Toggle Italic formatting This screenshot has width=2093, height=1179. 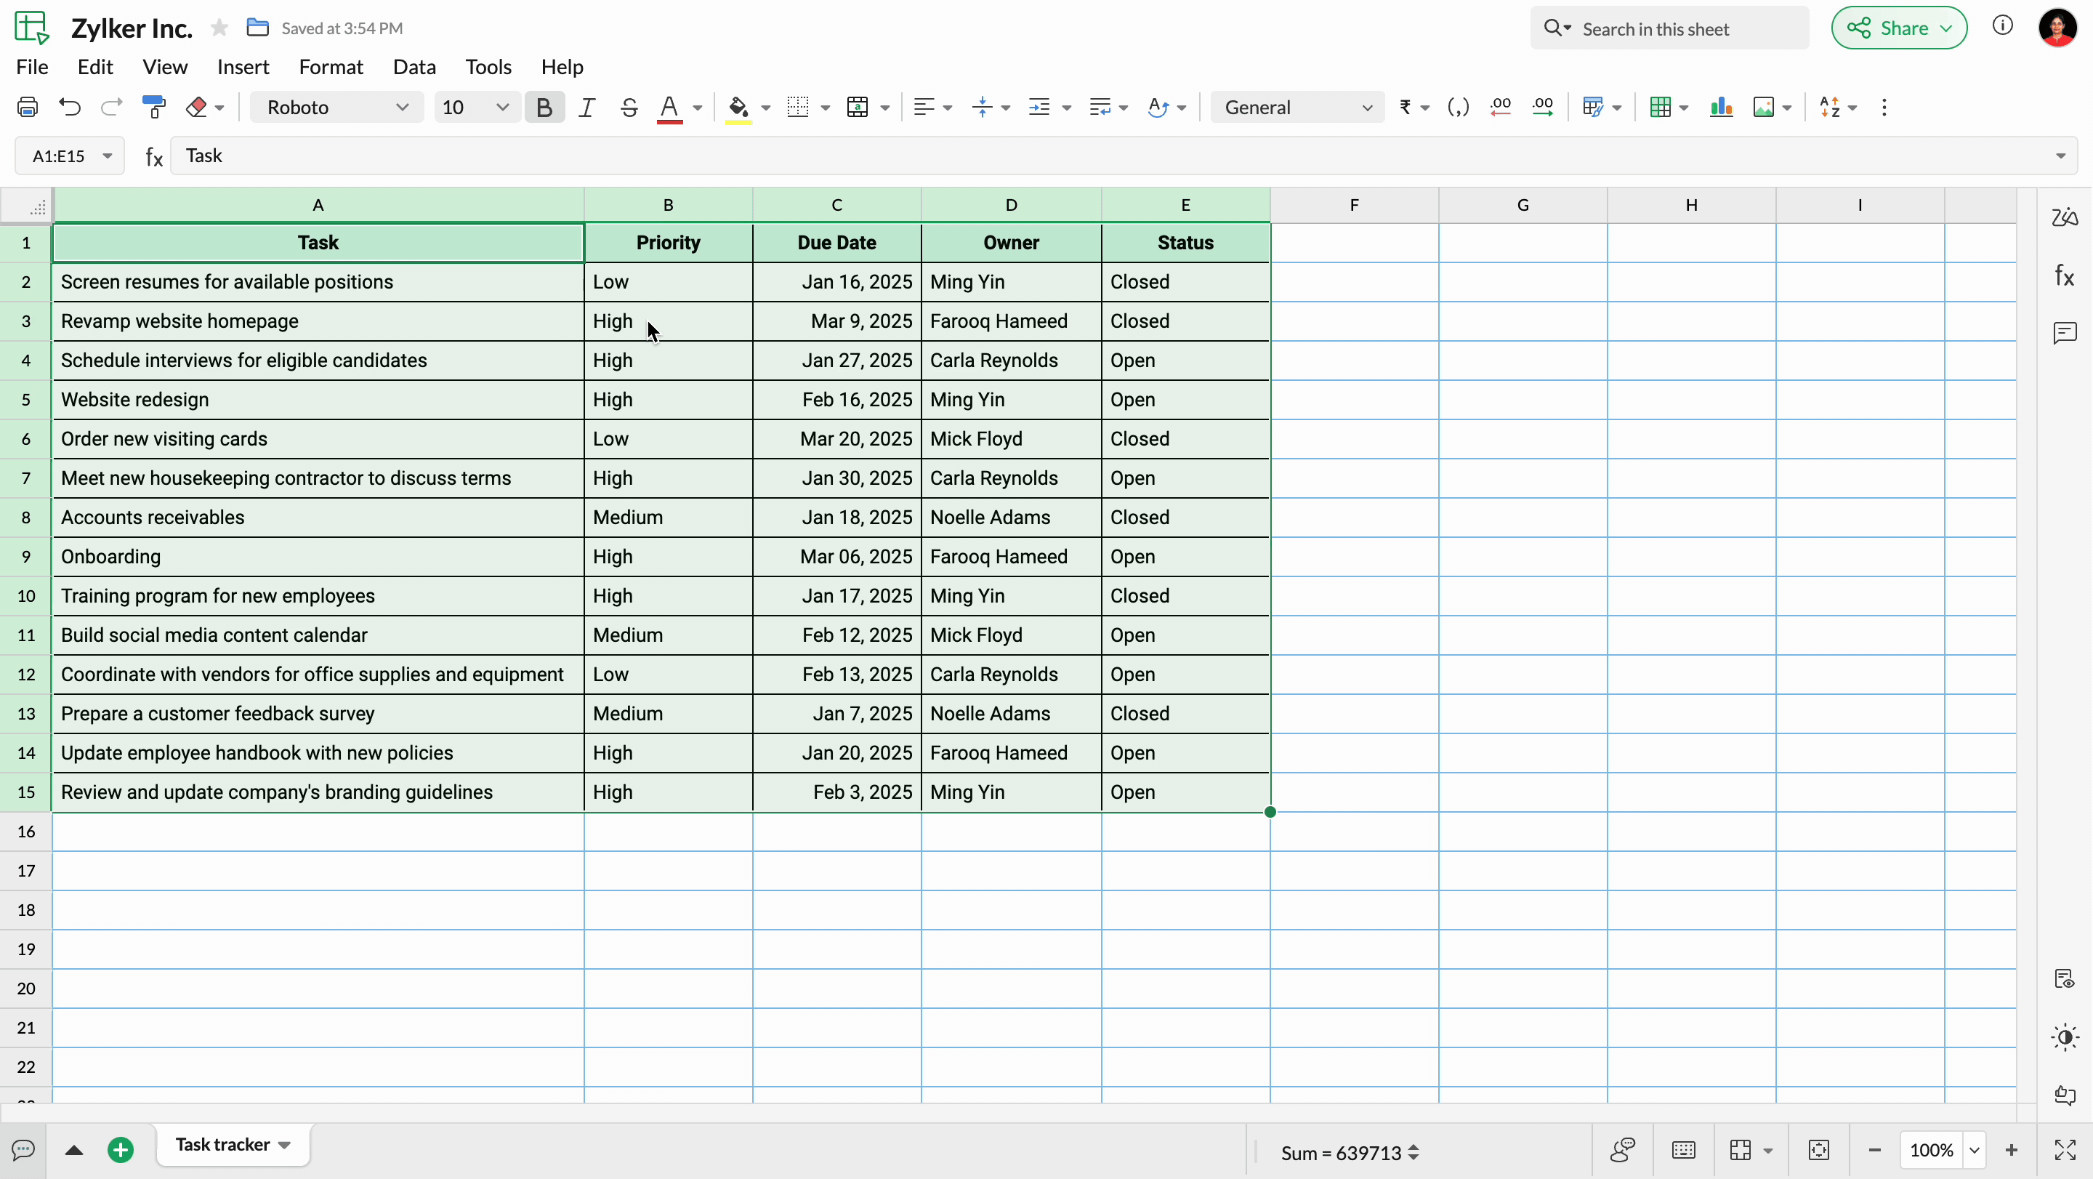586,108
